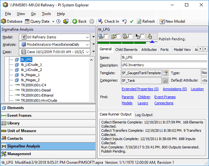Click the template picker icon beside SF_GaugedTankTemplate
Image resolution: width=209 pixels, height=166 pixels.
pos(165,73)
